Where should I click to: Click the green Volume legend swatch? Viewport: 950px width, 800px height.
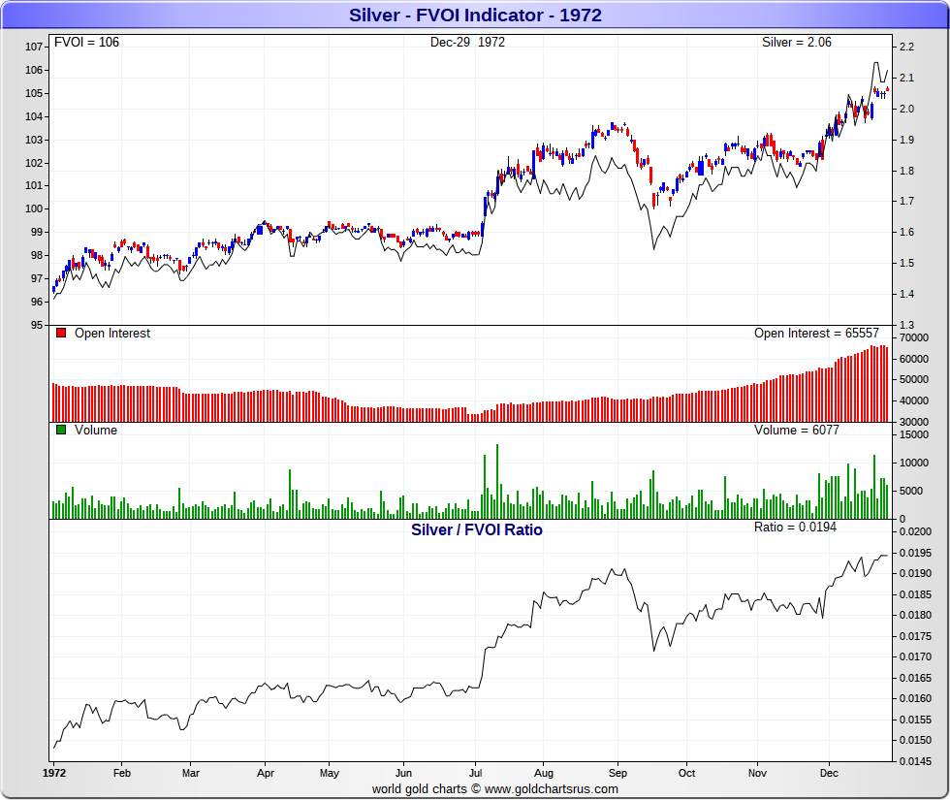tap(60, 430)
